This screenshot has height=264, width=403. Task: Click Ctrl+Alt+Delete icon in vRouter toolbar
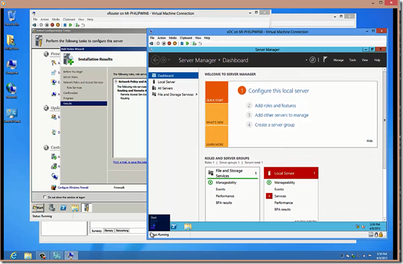pyautogui.click(x=35, y=25)
